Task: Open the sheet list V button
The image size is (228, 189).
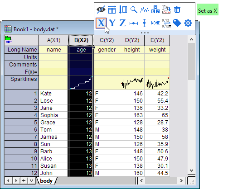Action: [x=31, y=180]
